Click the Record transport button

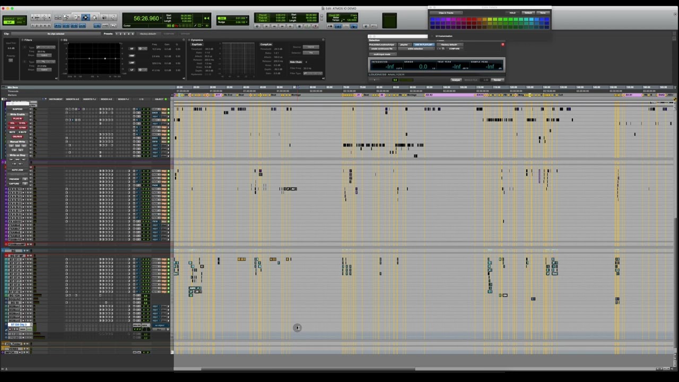(315, 26)
